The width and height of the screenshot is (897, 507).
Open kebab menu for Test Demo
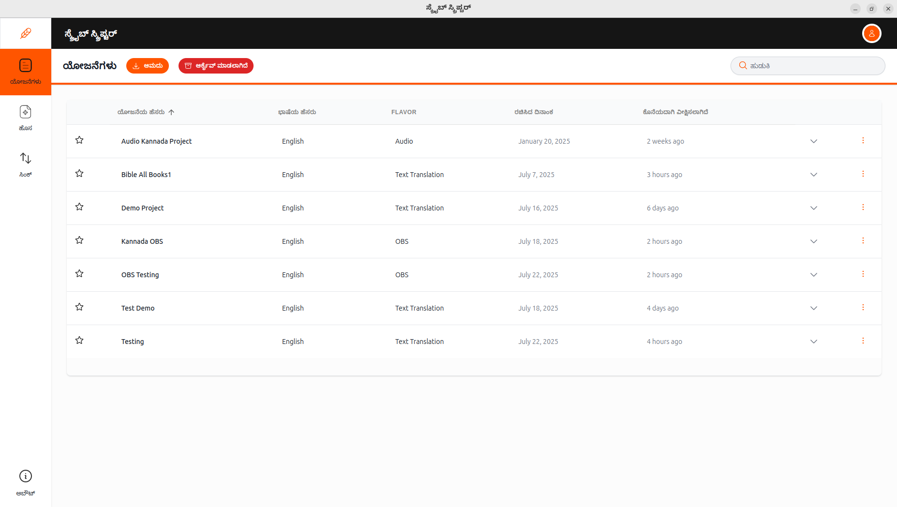coord(863,307)
